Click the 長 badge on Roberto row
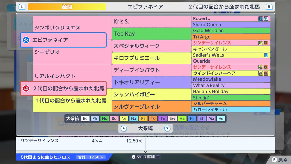This screenshot has width=291, height=164. (261, 18)
